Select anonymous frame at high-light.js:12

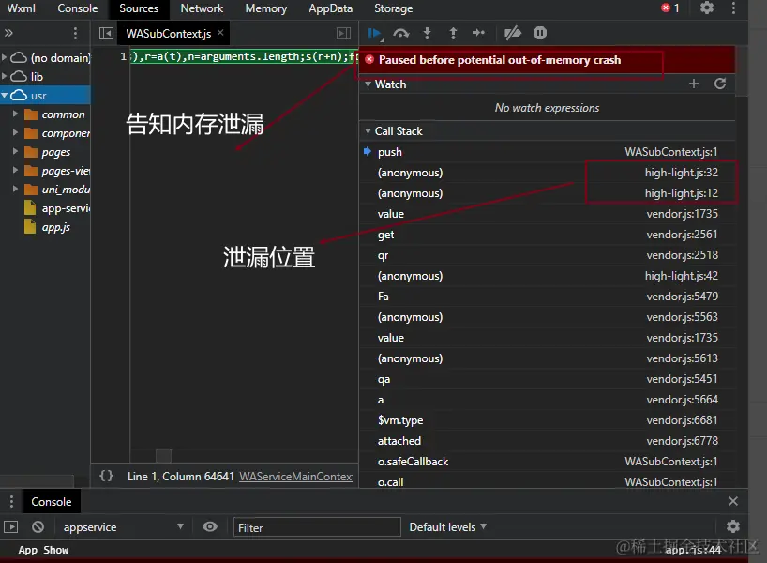pyautogui.click(x=547, y=193)
